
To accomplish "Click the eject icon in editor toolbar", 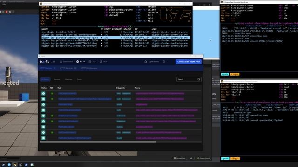I will point(10,12).
